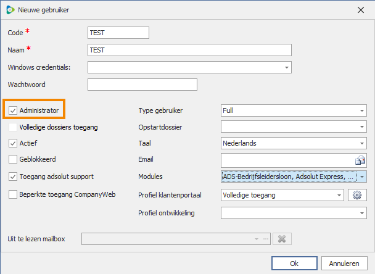Enable Volledige dossiers toegang
This screenshot has width=375, height=274.
click(x=14, y=127)
